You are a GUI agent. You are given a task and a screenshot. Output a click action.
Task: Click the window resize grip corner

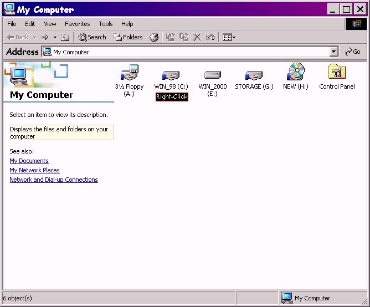tap(364, 301)
